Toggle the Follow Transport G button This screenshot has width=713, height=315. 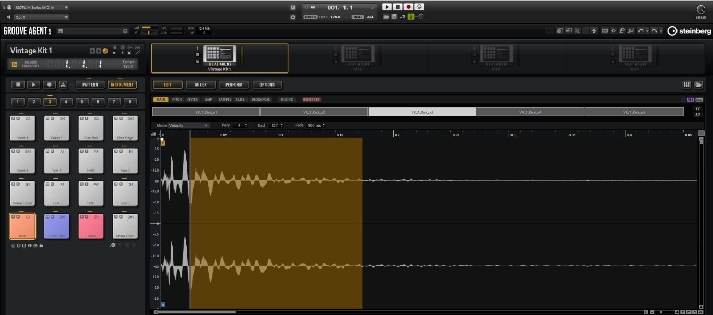(14, 64)
